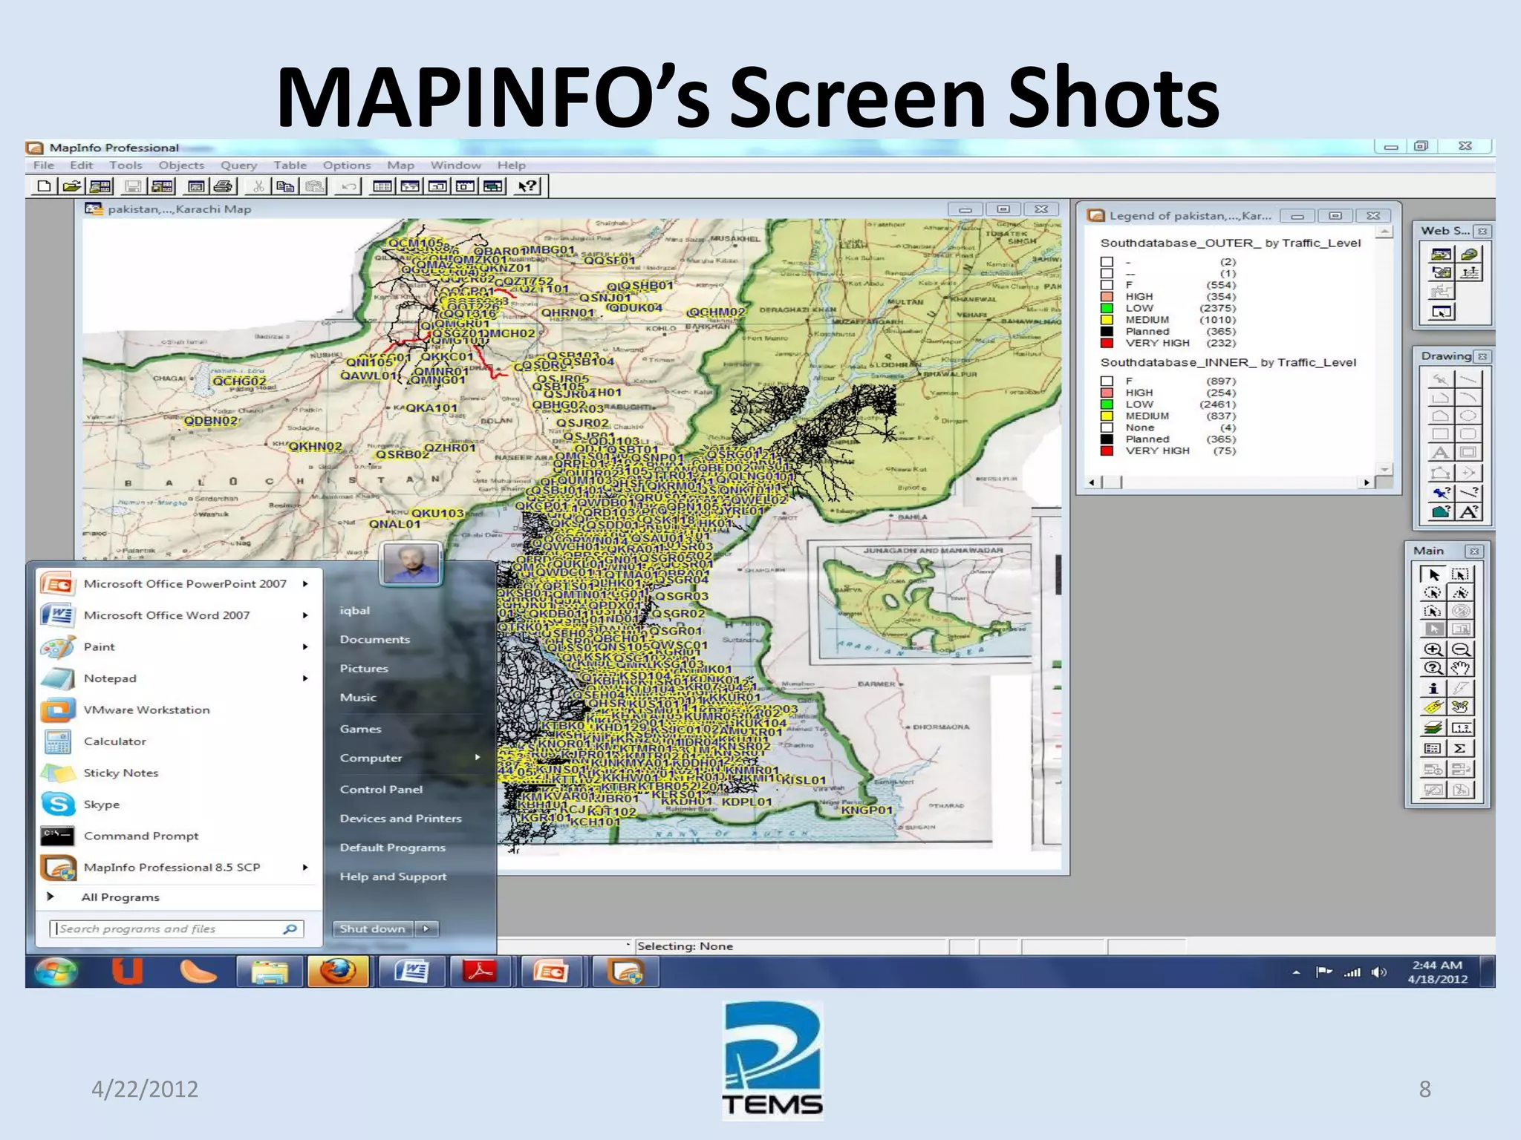Activate the Zoom-in magnifier tool
The width and height of the screenshot is (1521, 1140).
click(1433, 649)
